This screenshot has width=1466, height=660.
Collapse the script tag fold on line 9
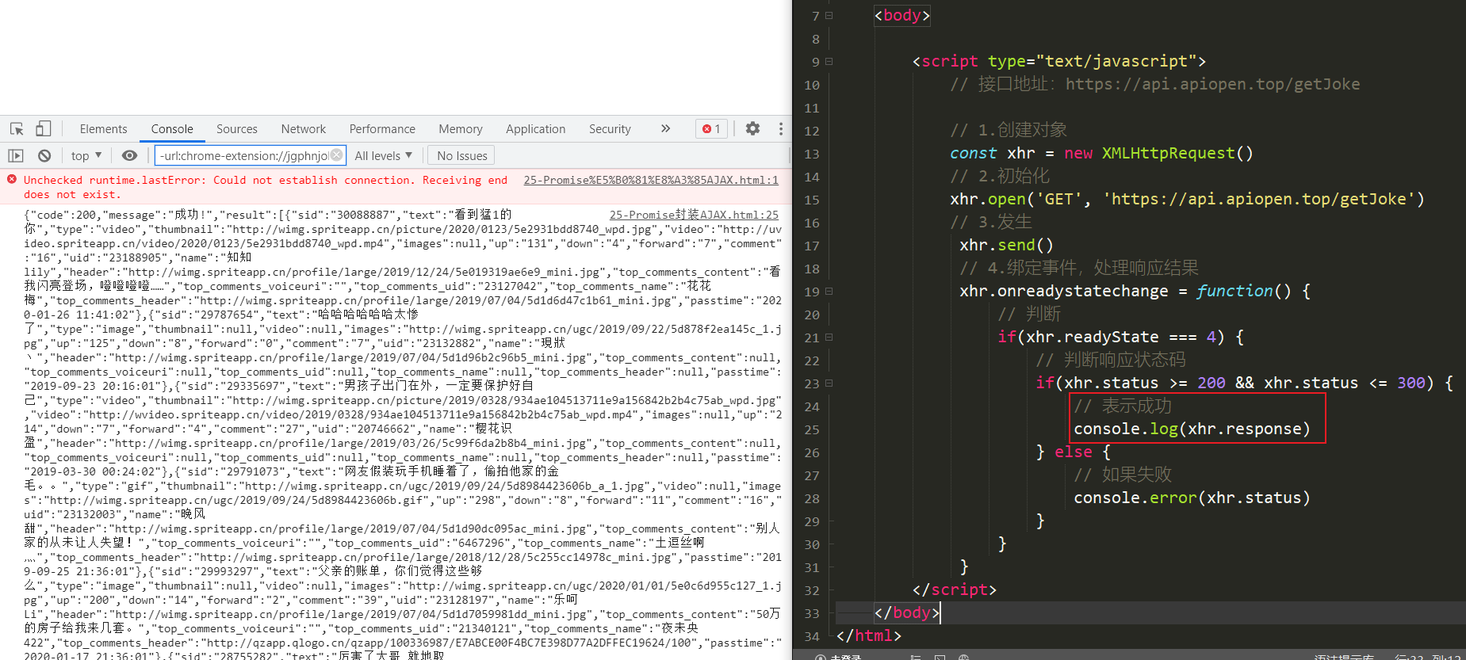coord(829,61)
